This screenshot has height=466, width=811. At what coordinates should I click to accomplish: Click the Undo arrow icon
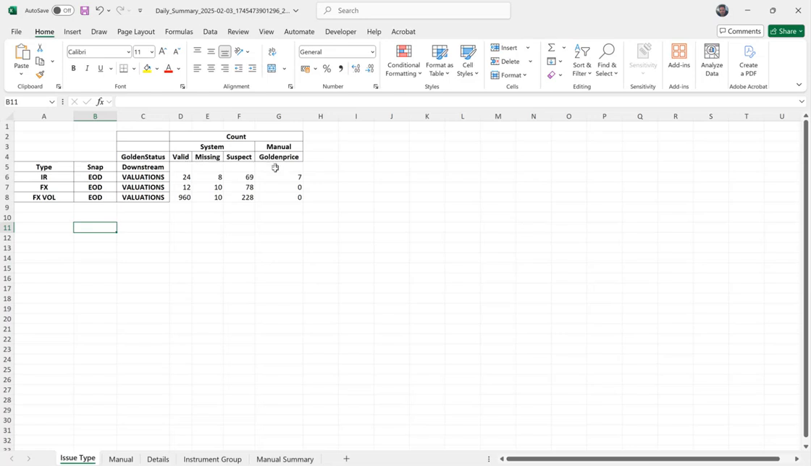tap(99, 10)
